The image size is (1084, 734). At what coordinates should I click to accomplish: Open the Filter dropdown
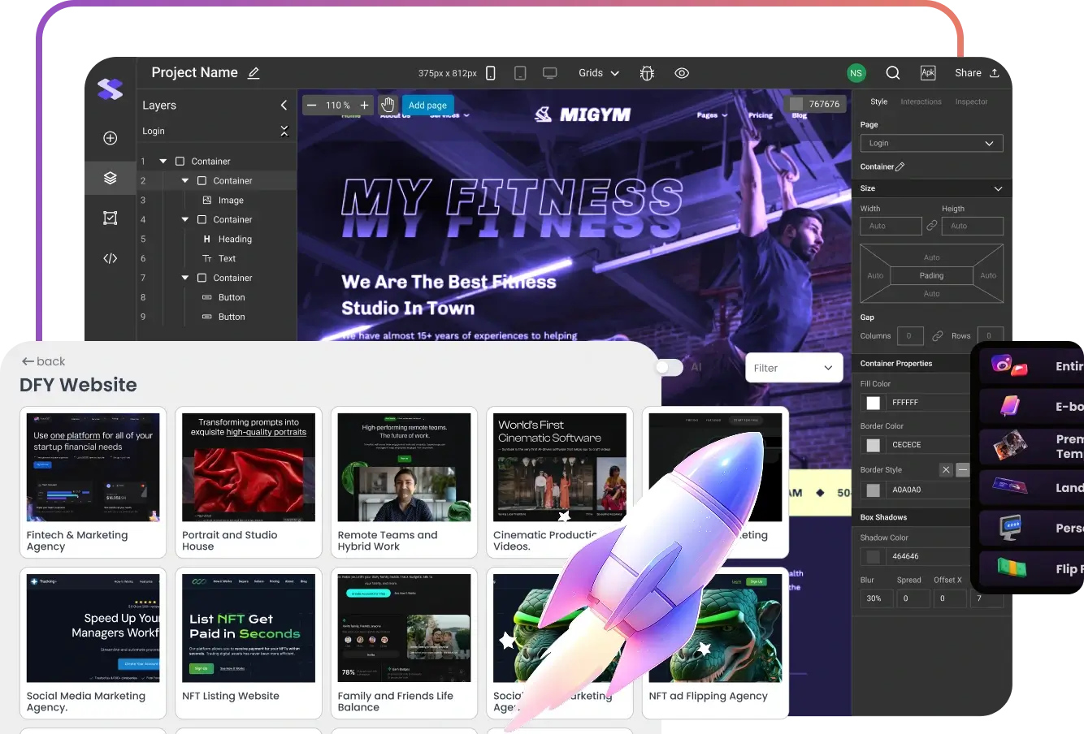pos(794,367)
